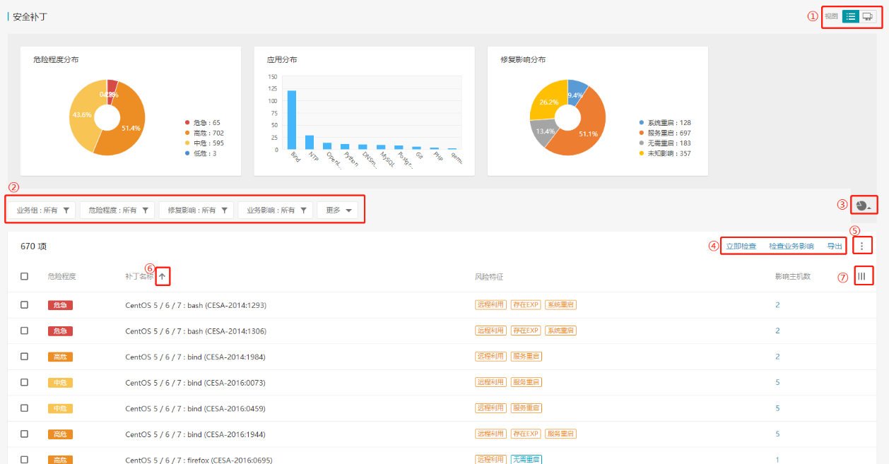The height and width of the screenshot is (464, 889).
Task: Click the 危险程度 column header
Action: pos(61,277)
